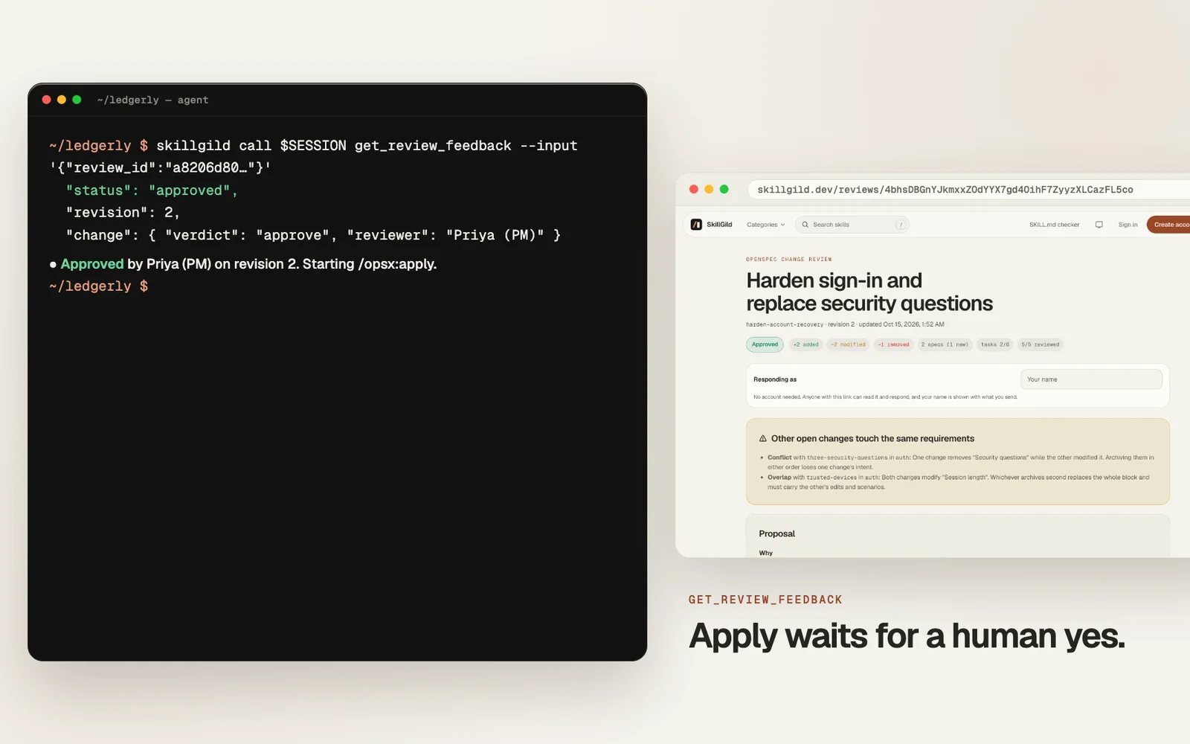Click the 'OPENSPEC CHANGE REVIEW' label
The width and height of the screenshot is (1190, 744).
(x=789, y=260)
